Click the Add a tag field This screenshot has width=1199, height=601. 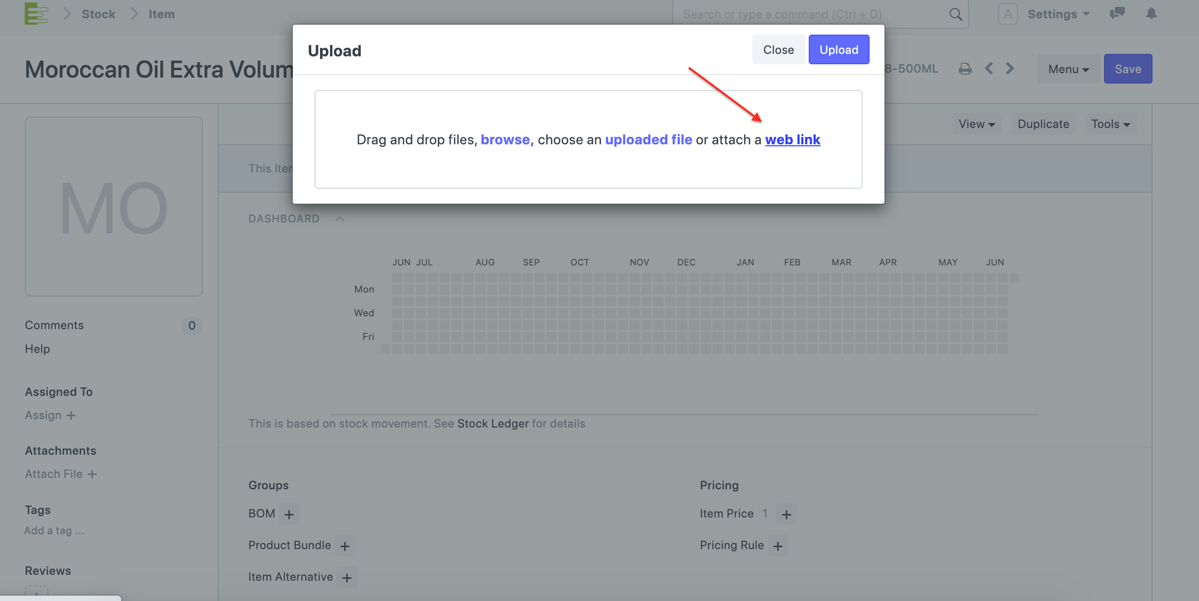pos(54,531)
